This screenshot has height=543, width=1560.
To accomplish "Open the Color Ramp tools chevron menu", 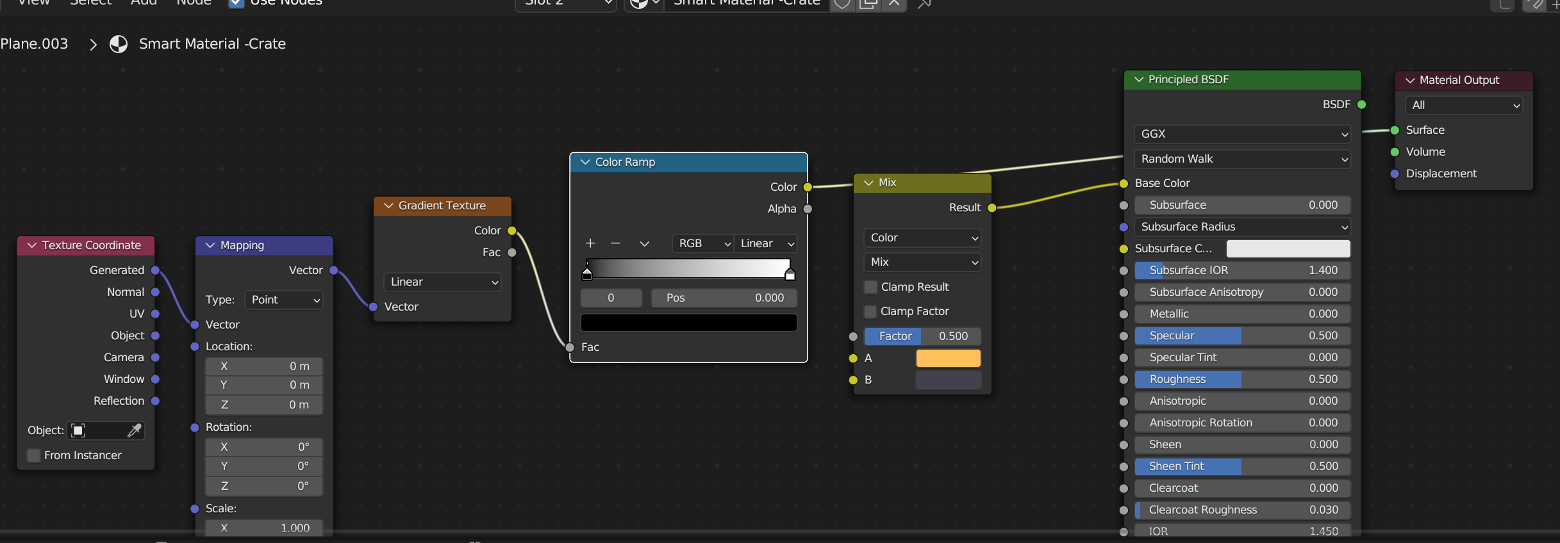I will tap(644, 243).
